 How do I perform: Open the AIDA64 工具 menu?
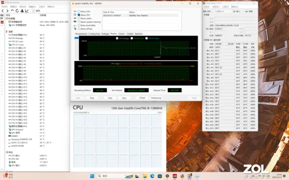coord(42,7)
